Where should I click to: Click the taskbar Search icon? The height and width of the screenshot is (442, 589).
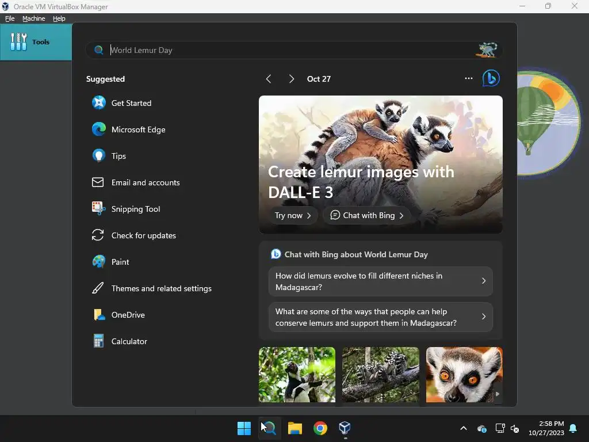pyautogui.click(x=269, y=428)
